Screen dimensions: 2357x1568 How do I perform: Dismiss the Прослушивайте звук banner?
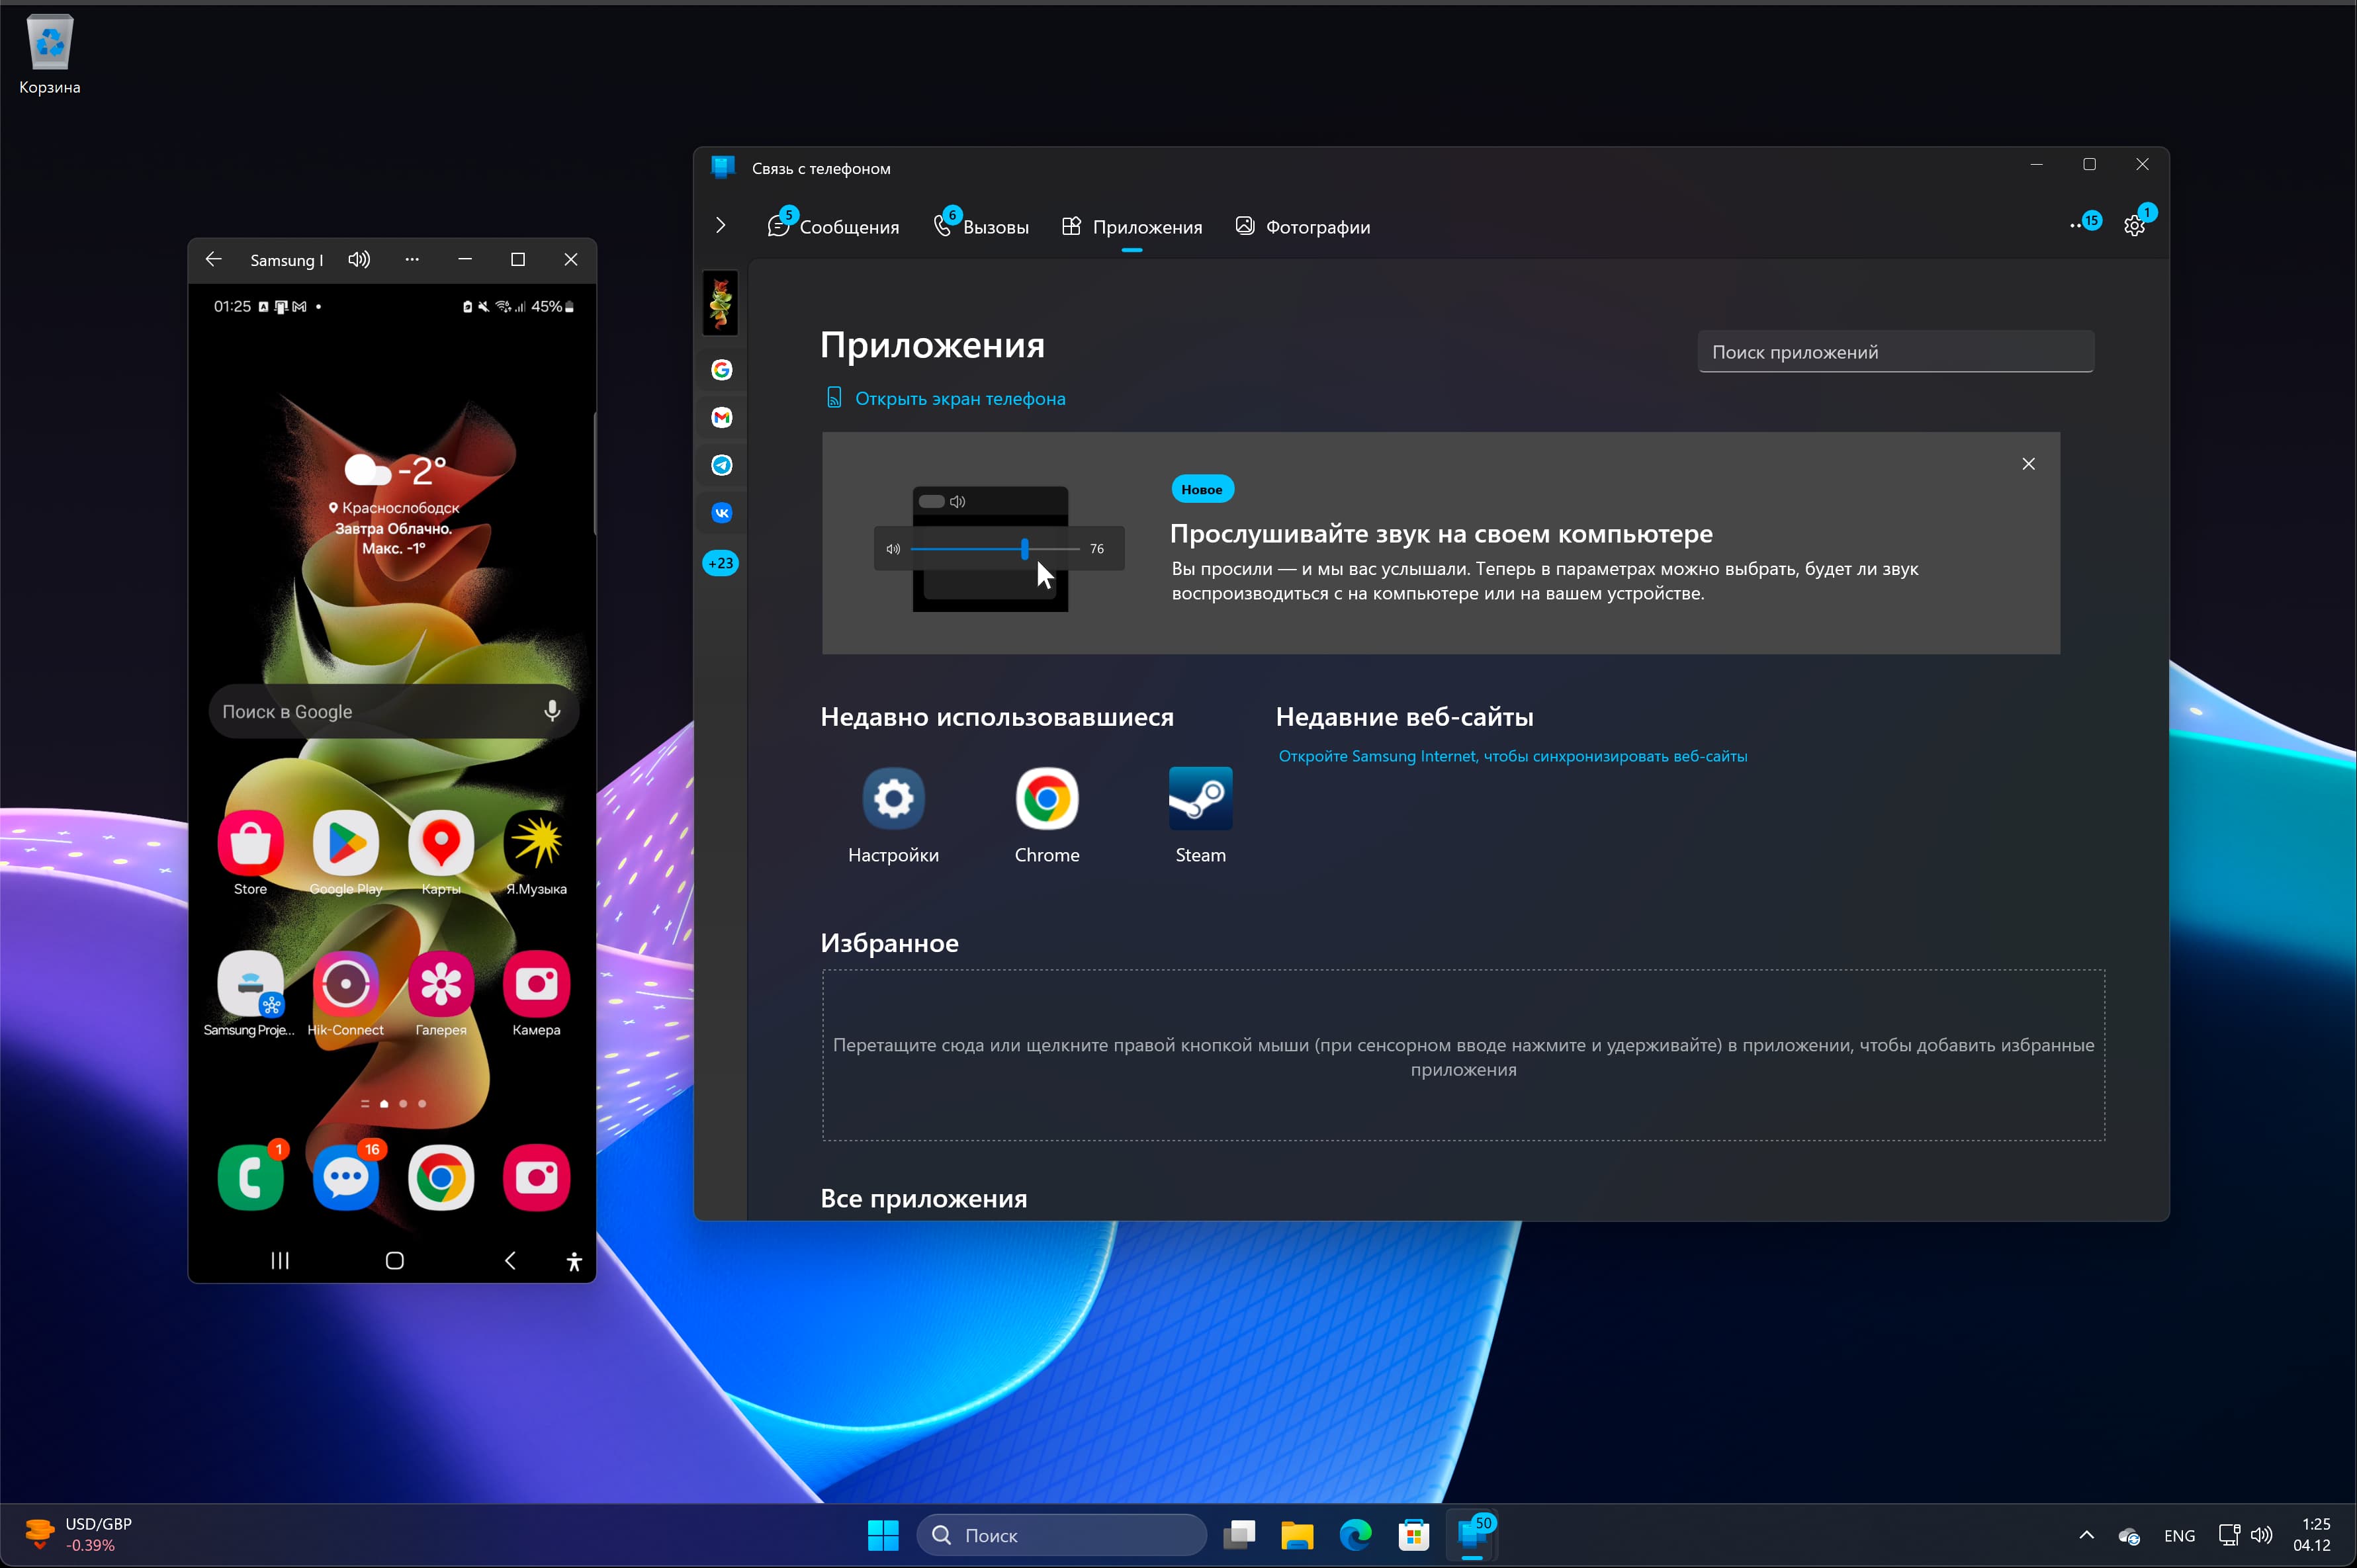click(x=2028, y=464)
